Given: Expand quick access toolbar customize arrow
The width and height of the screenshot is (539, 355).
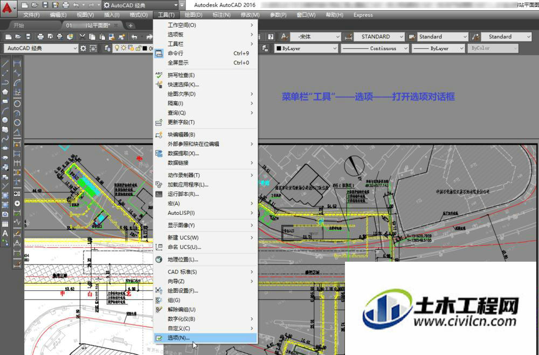Looking at the screenshot, I should [x=183, y=5].
